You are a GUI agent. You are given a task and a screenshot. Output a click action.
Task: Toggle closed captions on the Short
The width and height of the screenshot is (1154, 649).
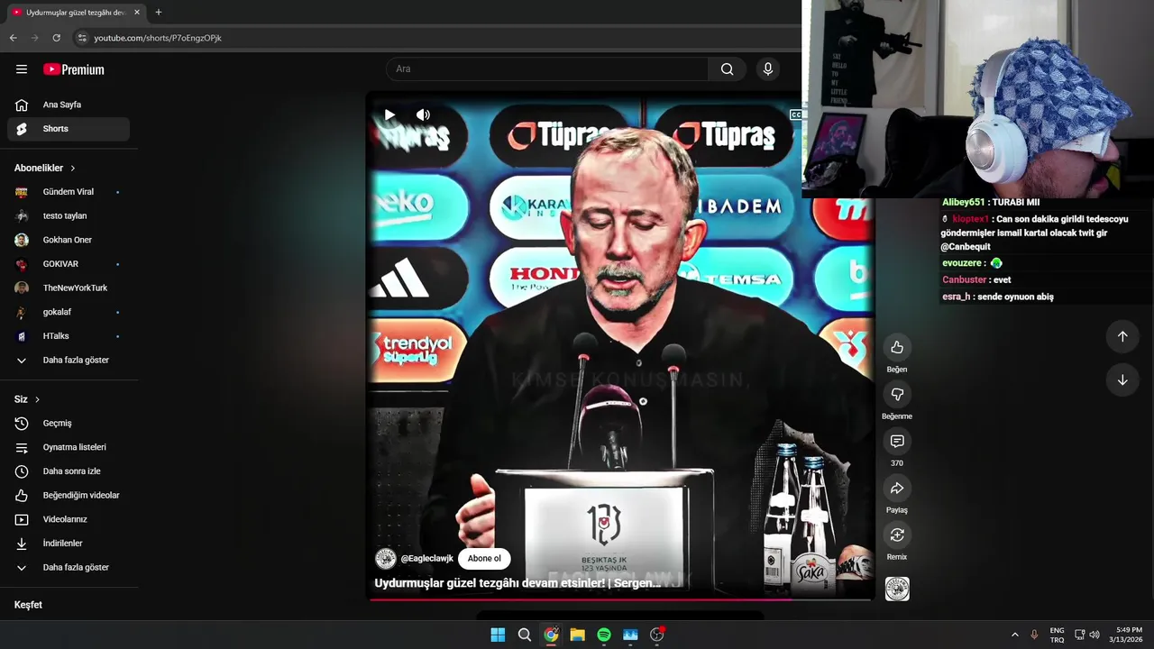(795, 114)
